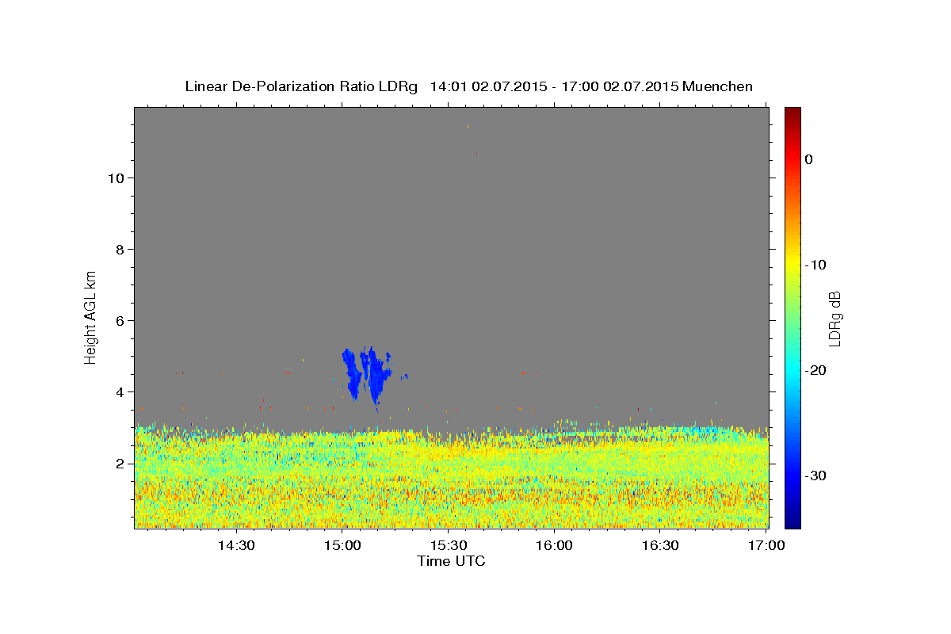Click the colorbar value label -10

(x=815, y=265)
